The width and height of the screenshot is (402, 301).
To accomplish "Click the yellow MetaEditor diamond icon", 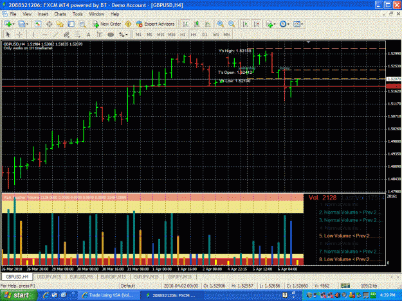I will (128, 24).
